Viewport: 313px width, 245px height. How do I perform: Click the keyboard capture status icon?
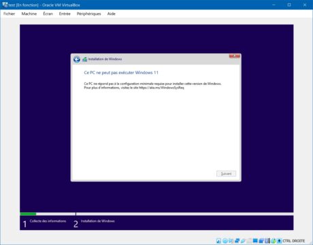click(x=279, y=241)
